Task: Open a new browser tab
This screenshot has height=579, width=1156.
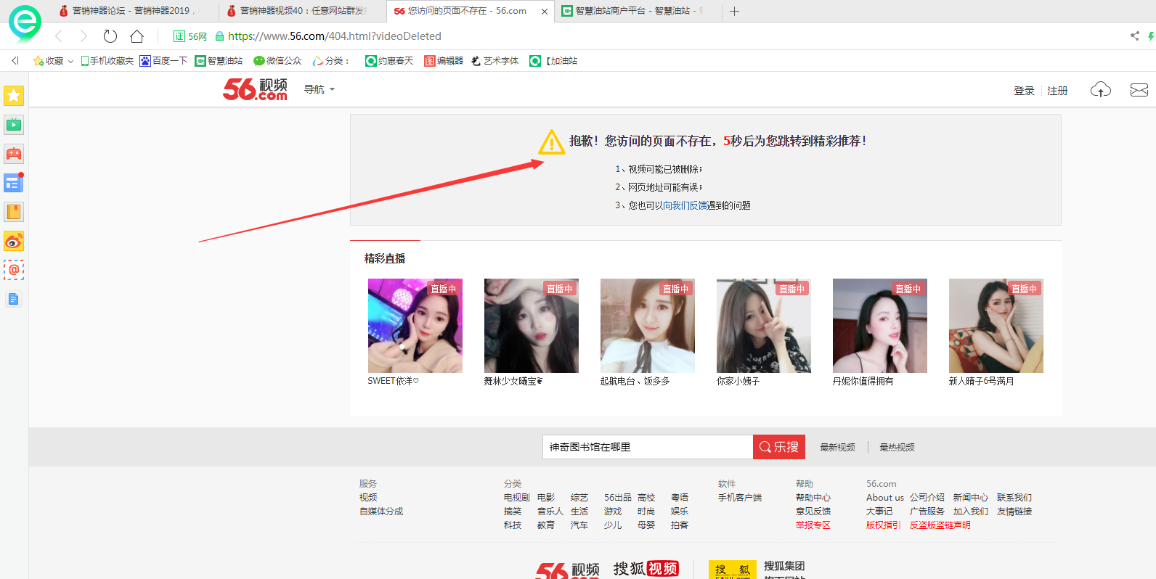Action: click(x=734, y=11)
